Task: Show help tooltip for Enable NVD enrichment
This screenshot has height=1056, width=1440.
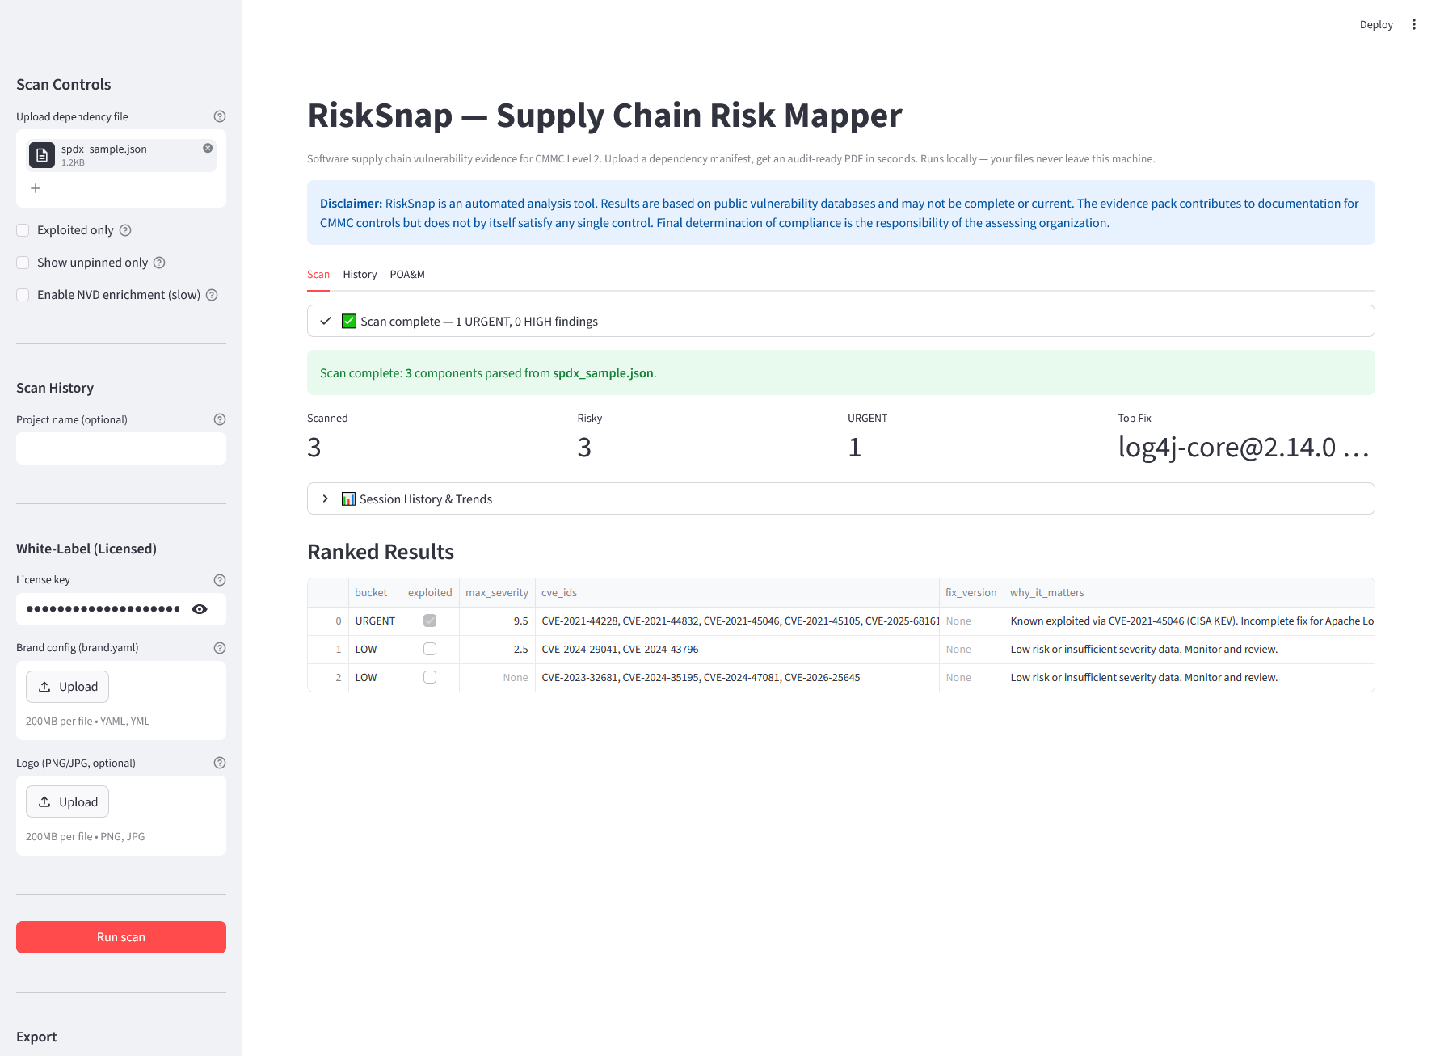Action: point(212,295)
